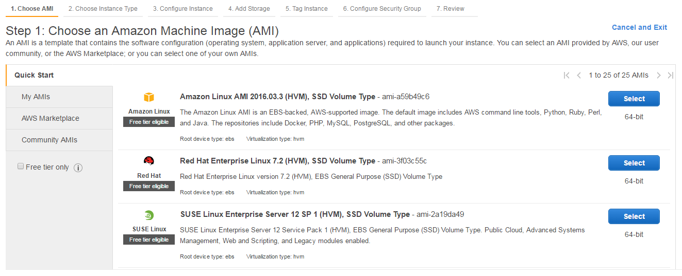Jump to last page of AMIs
The height and width of the screenshot is (276, 682).
pos(671,76)
